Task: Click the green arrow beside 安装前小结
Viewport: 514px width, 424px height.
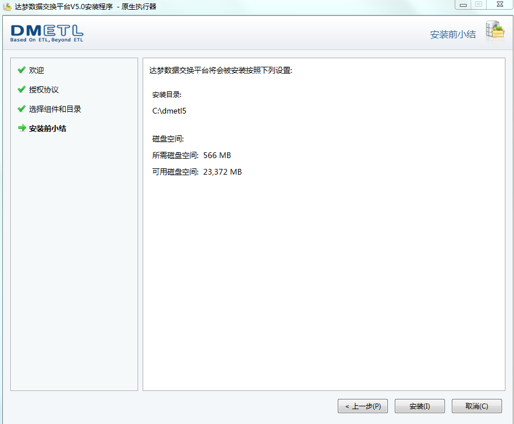Action: (x=22, y=128)
